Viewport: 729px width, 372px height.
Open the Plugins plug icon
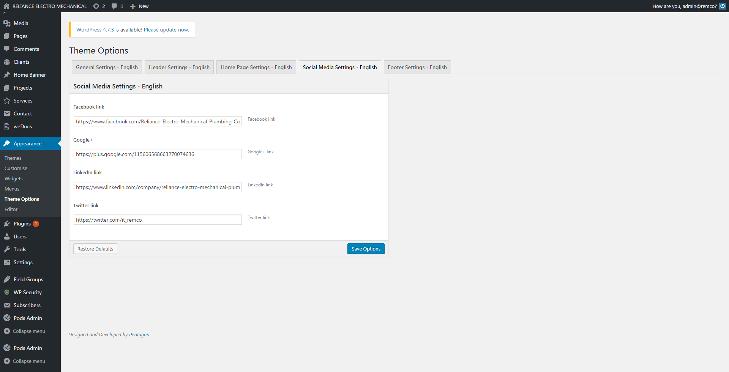(x=7, y=224)
